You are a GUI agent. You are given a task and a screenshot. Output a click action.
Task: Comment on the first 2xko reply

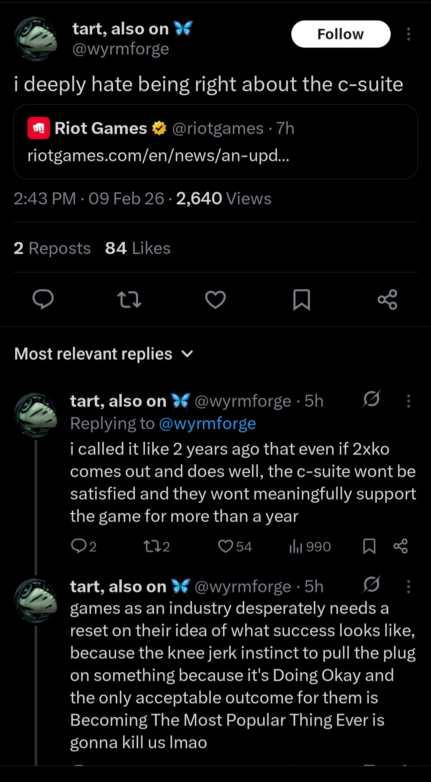[78, 546]
